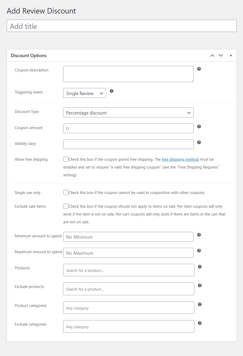This screenshot has height=356, width=243.
Task: Focus the Products search field
Action: coord(129,270)
